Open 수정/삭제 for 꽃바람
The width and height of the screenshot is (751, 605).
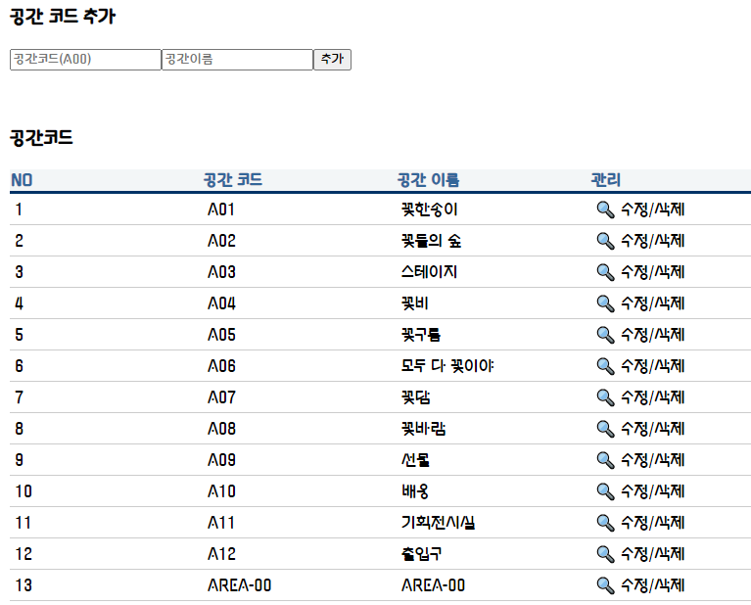pos(652,428)
